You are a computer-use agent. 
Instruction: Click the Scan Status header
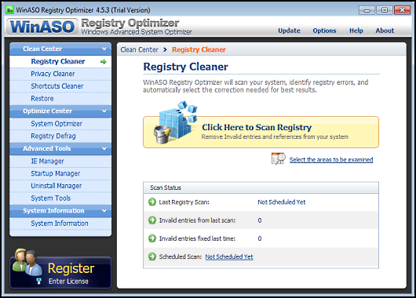click(x=261, y=187)
